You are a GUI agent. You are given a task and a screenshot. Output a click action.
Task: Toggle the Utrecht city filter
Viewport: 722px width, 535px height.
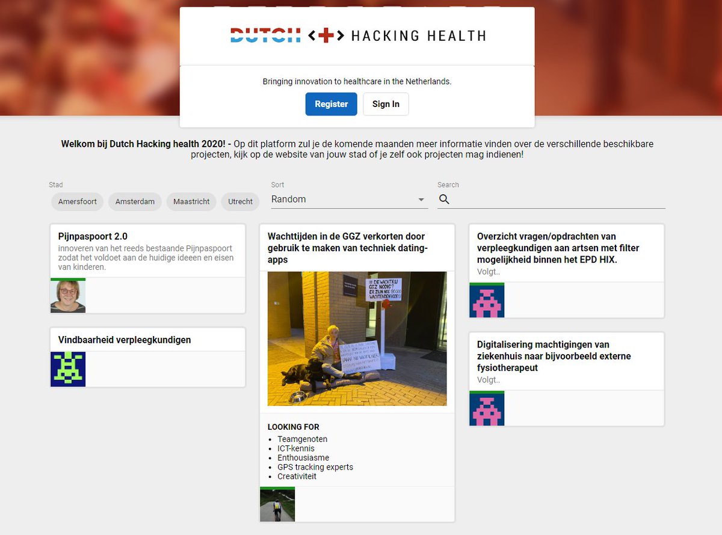(x=240, y=201)
